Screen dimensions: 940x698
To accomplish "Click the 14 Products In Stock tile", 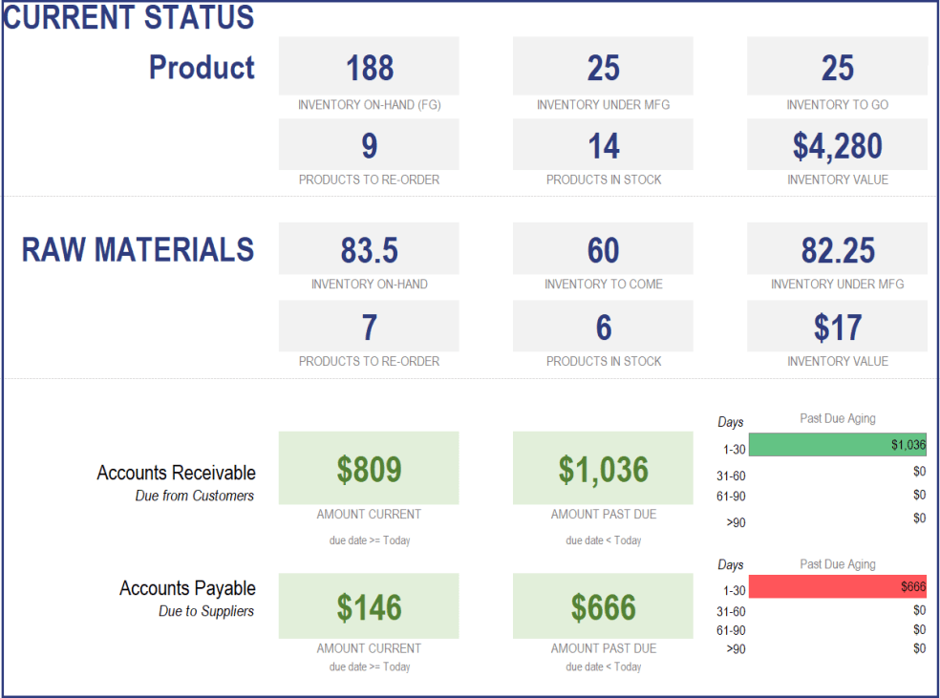I will [603, 144].
